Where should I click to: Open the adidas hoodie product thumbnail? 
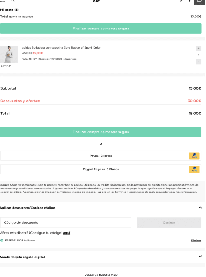[9, 54]
